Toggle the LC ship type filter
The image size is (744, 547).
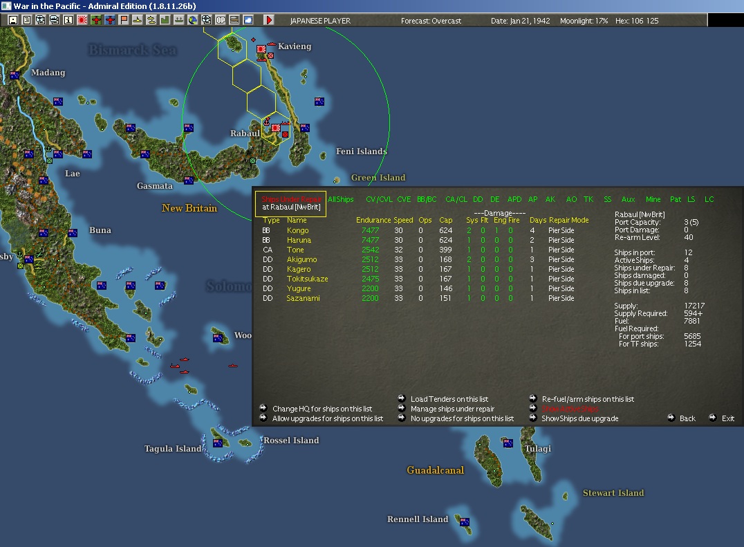tap(709, 199)
